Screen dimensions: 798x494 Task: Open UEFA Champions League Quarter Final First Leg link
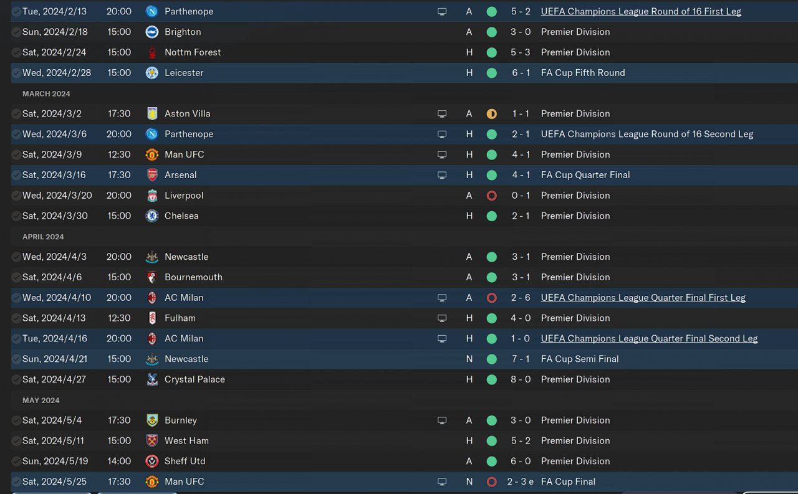point(643,298)
